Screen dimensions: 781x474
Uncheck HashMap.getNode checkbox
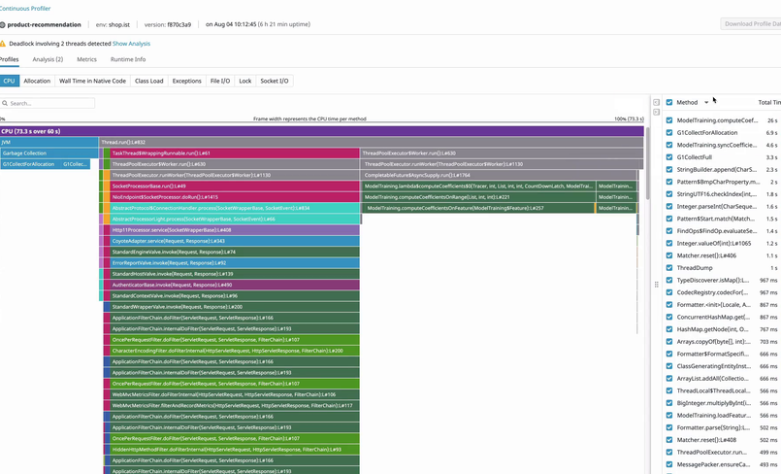[668, 329]
